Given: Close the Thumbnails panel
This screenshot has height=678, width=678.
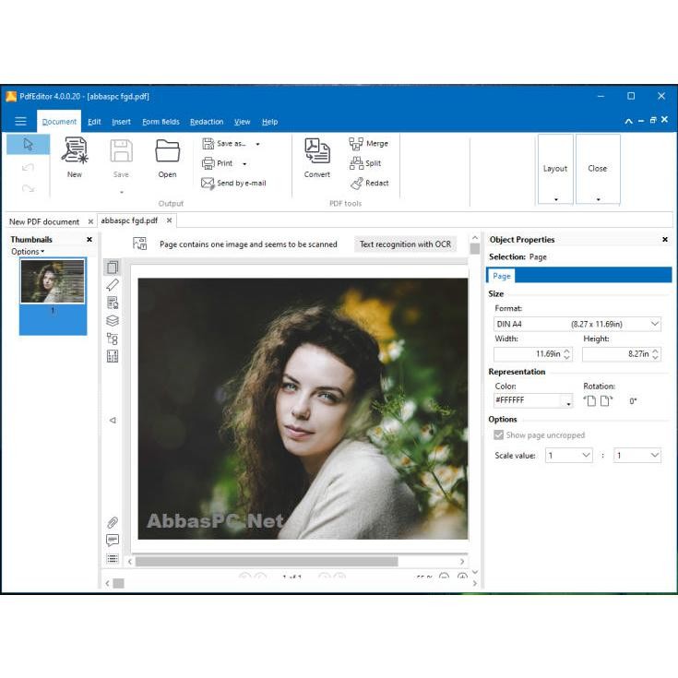Looking at the screenshot, I should tap(89, 239).
